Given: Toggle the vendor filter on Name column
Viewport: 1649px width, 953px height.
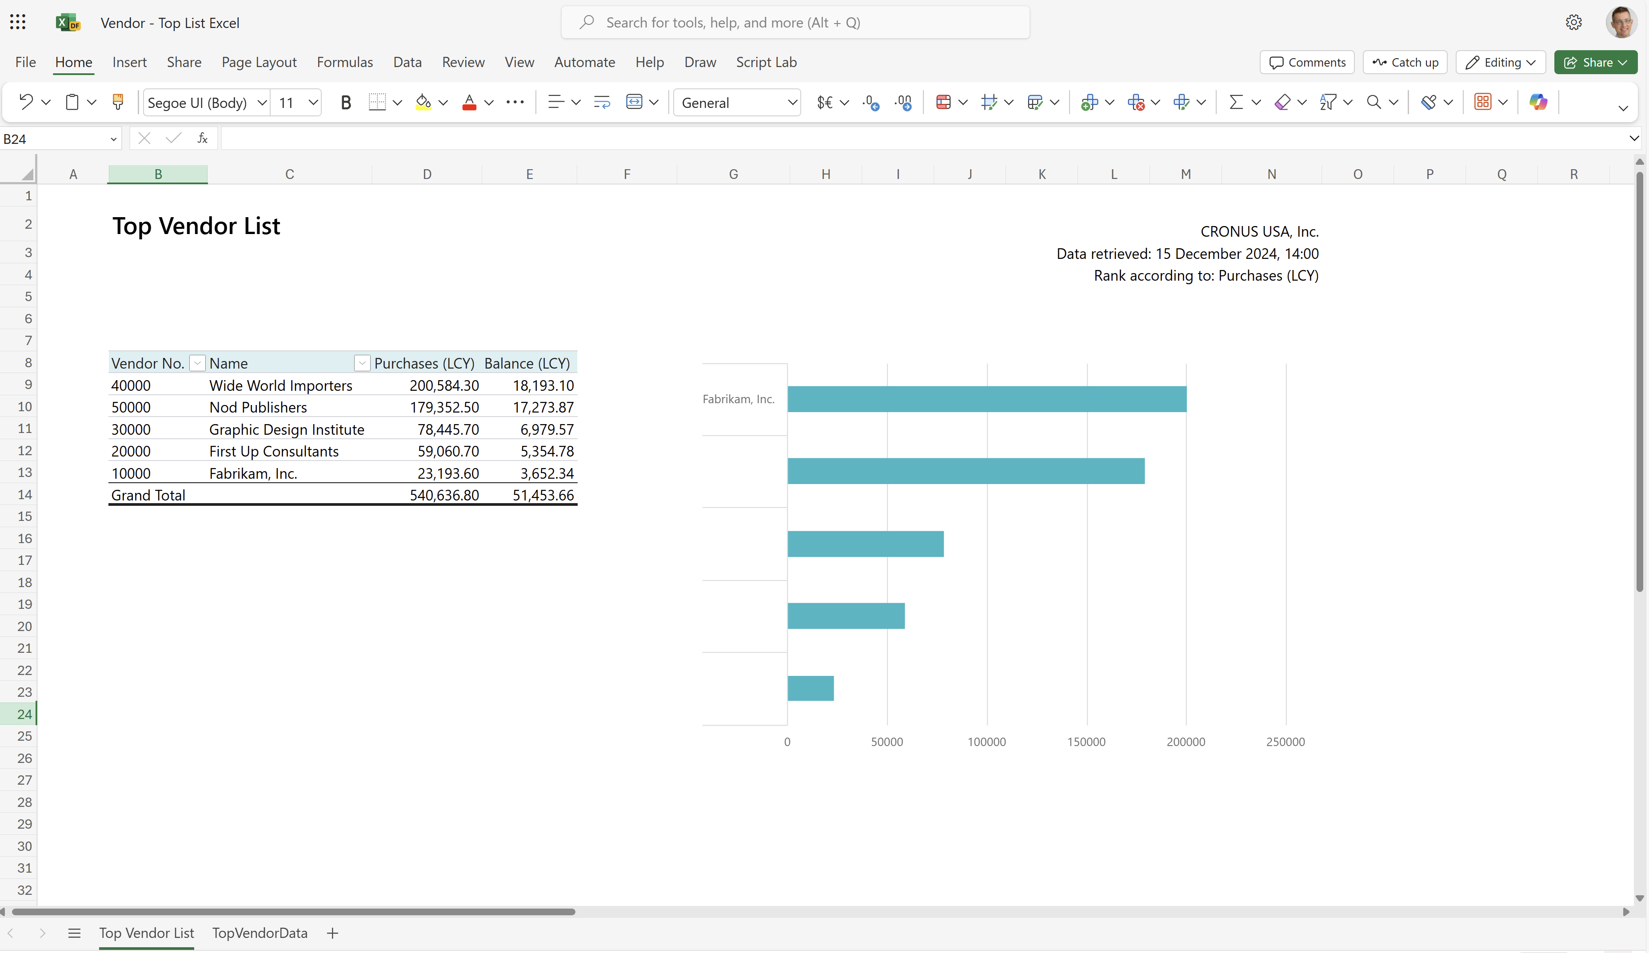Looking at the screenshot, I should 362,363.
